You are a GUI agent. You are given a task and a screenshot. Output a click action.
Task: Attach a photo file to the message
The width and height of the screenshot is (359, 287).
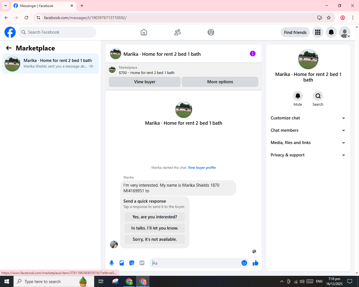(122, 263)
